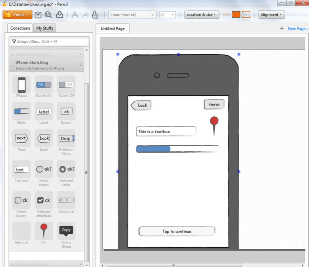Click the phone speaker slot on canvas
The image size is (309, 267).
coord(178,75)
